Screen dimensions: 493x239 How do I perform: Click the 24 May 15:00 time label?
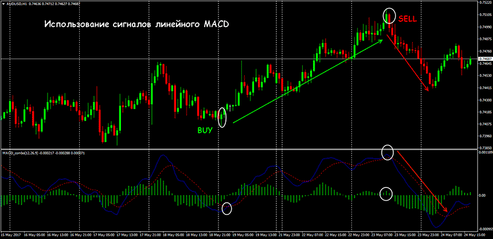(x=475, y=235)
